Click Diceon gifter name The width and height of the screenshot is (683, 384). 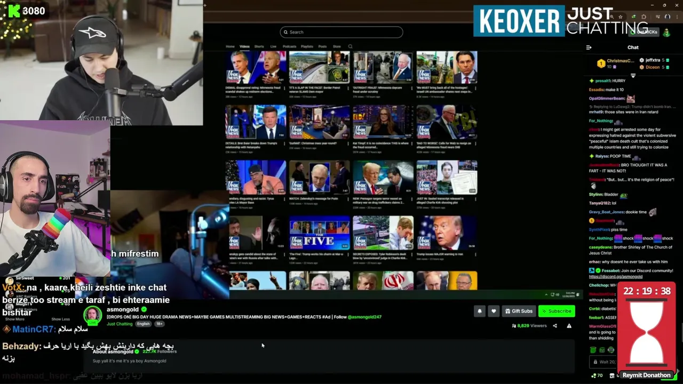(x=653, y=67)
